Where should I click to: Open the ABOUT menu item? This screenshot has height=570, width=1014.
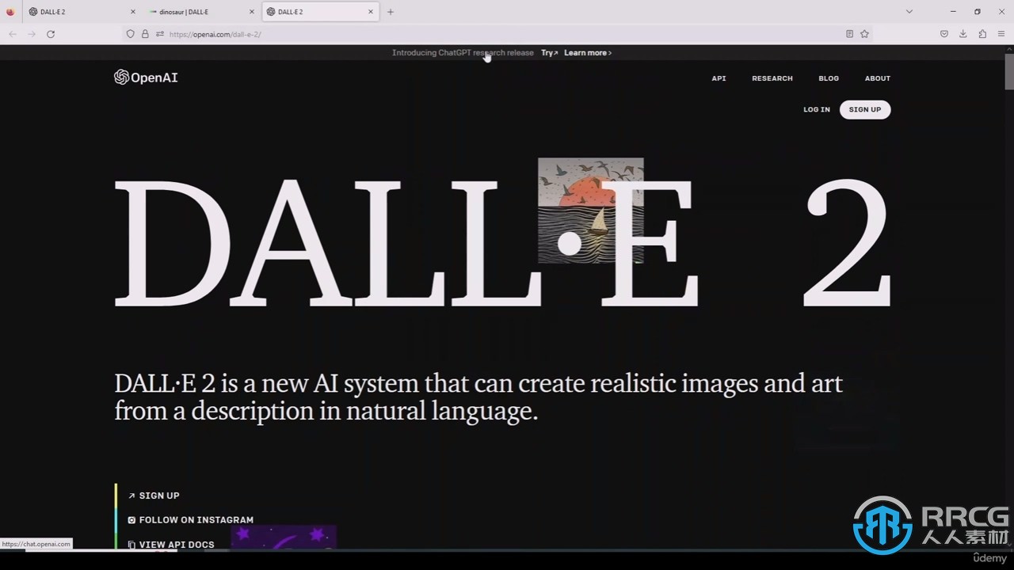click(x=878, y=78)
